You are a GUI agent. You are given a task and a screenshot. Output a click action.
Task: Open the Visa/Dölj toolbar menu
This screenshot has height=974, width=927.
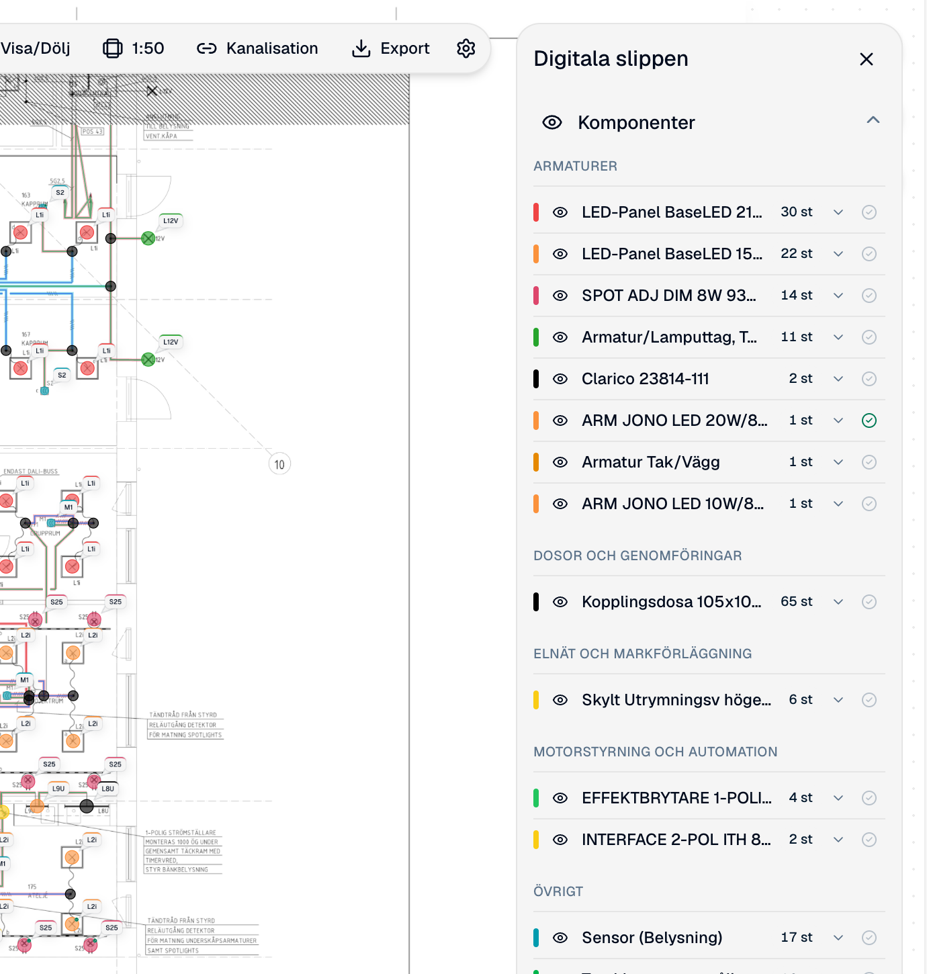point(35,48)
